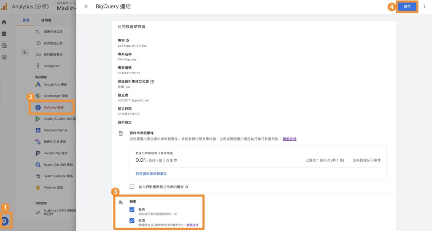
Task: Click the Analytics 情報快訊 search history icon
Action: pyautogui.click(x=38, y=212)
